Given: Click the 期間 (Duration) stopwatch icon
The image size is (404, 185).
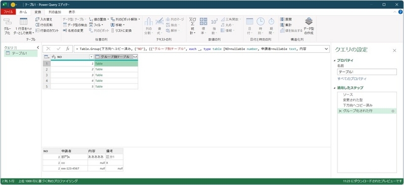Looking at the screenshot, I should (271, 22).
